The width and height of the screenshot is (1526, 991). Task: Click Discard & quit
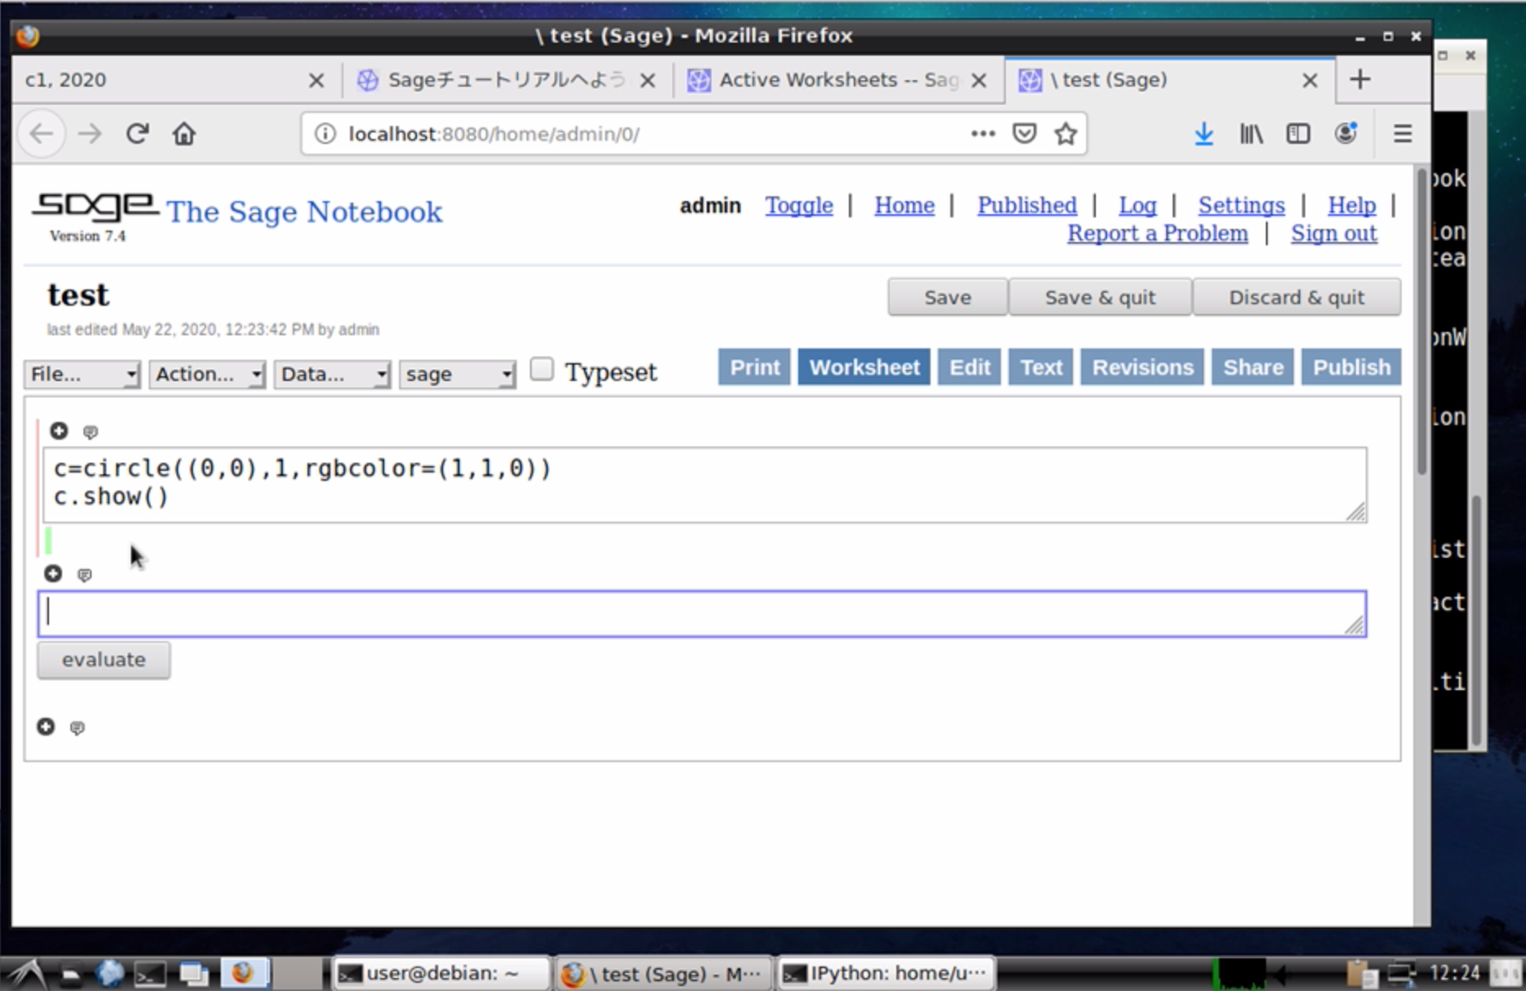(x=1296, y=298)
